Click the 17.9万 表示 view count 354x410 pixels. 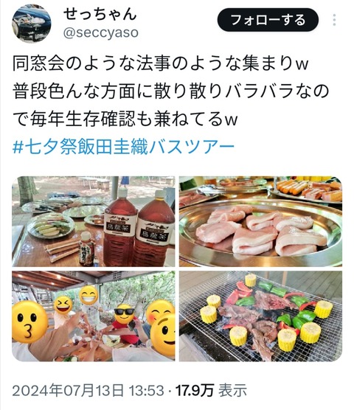coord(211,390)
